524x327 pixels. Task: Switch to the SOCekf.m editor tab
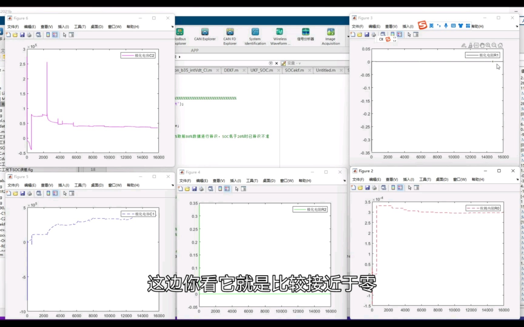(294, 70)
